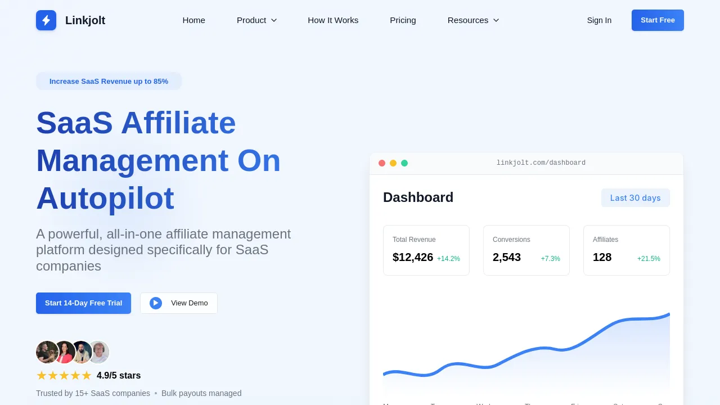Screen dimensions: 720x405
Task: Open the How It Works page
Action: [333, 20]
